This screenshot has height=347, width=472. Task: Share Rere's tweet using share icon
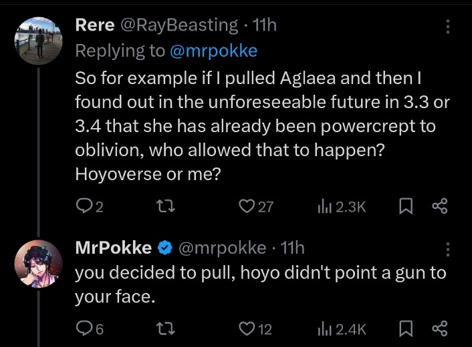coord(440,206)
